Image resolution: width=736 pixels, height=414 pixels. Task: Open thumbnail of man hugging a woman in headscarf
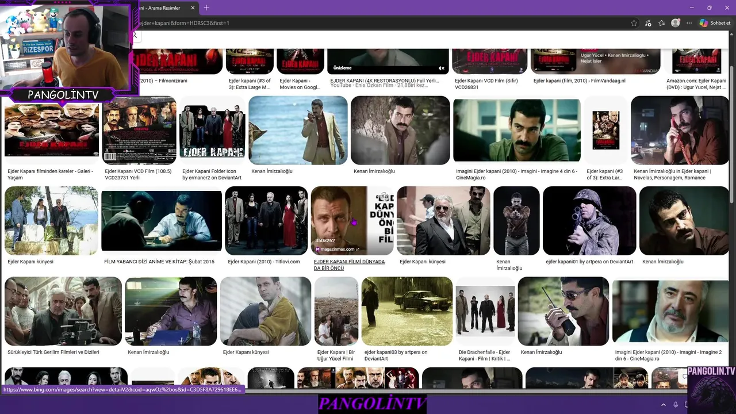266,311
